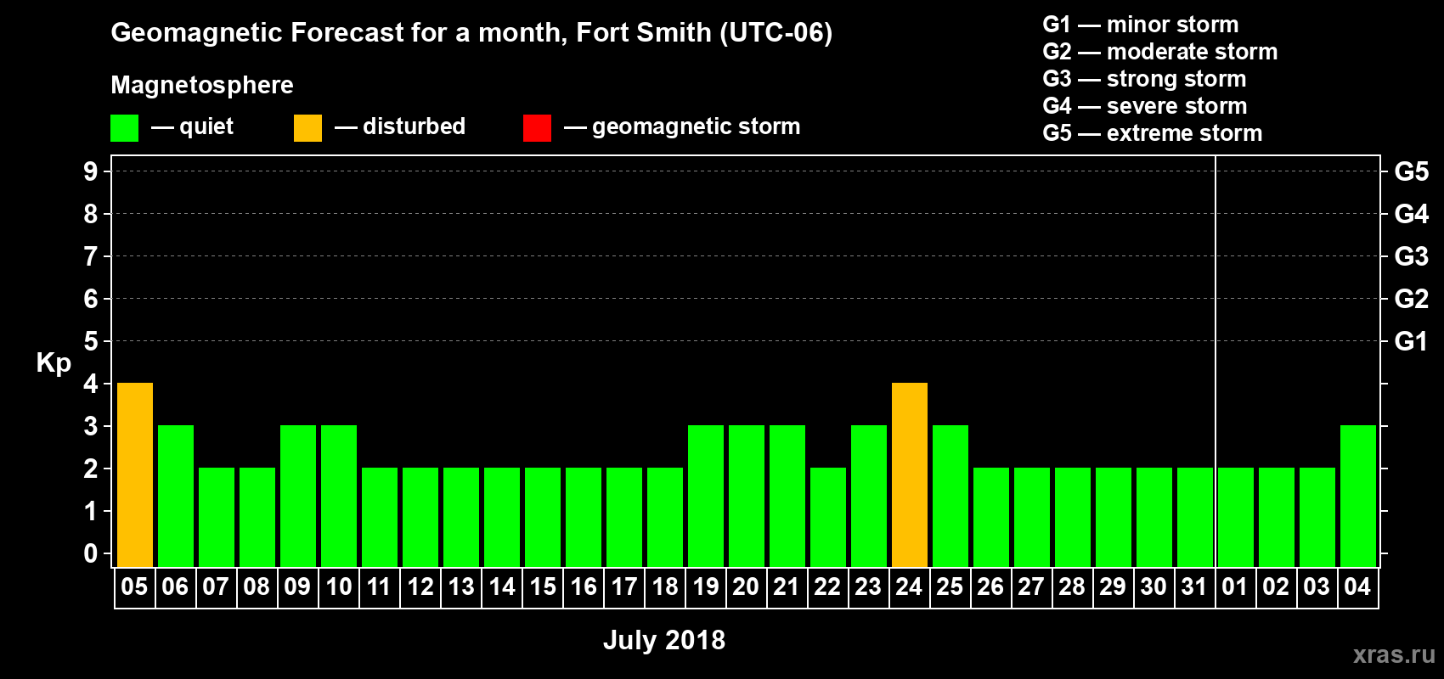Viewport: 1444px width, 679px height.
Task: Click the green bar for day 15
Action: [543, 517]
